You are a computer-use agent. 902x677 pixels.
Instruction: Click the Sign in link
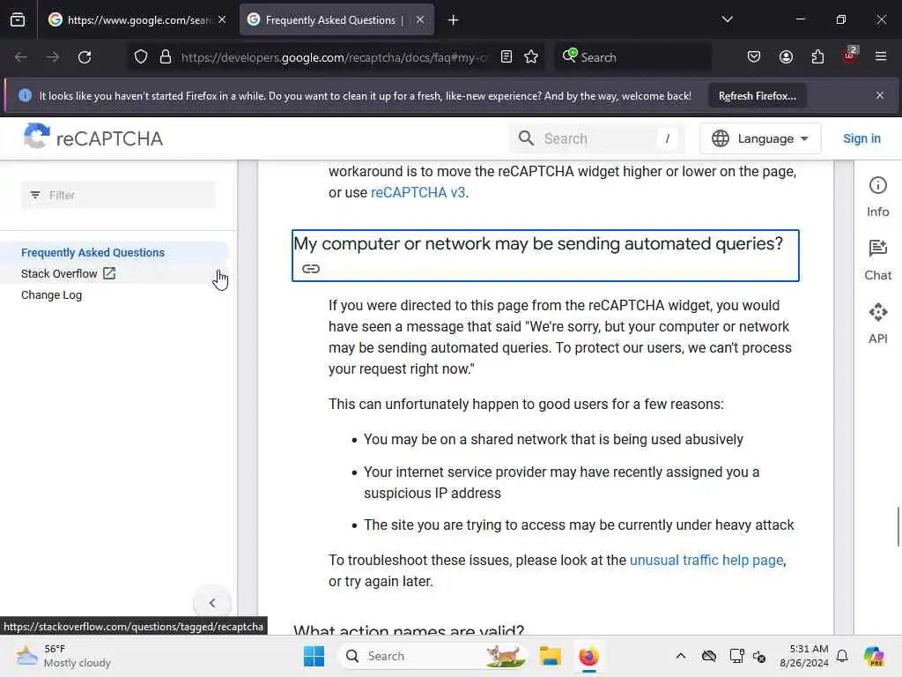pos(861,138)
